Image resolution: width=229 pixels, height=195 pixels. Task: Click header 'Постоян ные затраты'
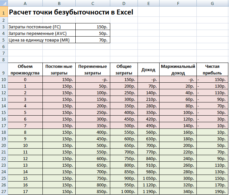click(59, 70)
